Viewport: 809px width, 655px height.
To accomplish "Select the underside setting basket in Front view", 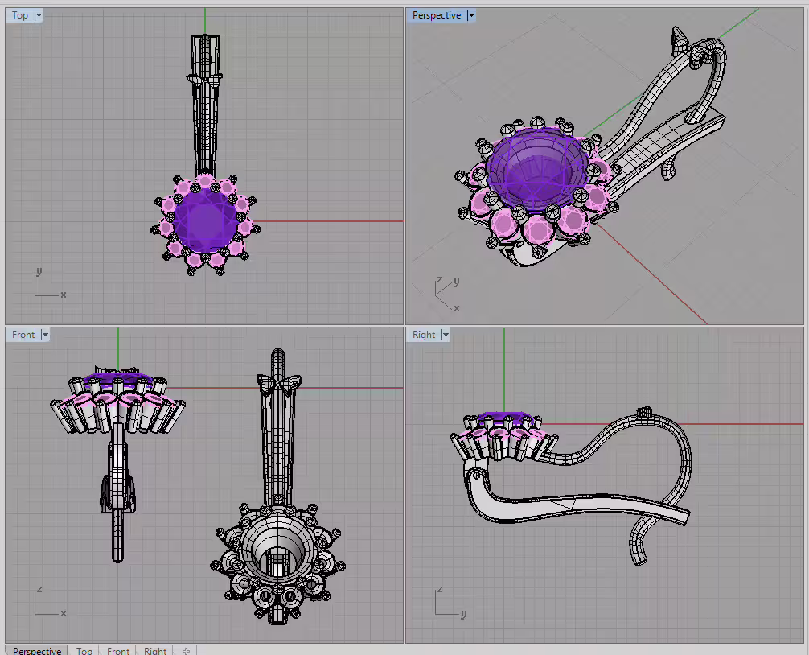I will (x=277, y=560).
